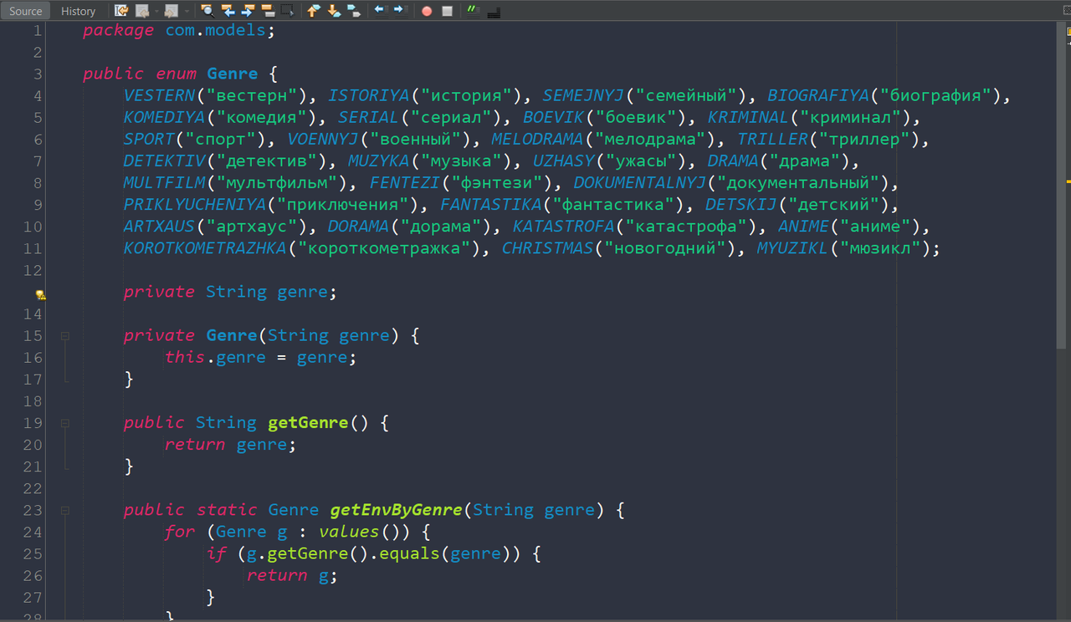
Task: Go to Next Bookmark icon
Action: [x=334, y=11]
